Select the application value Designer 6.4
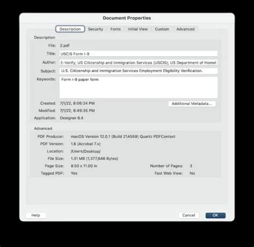The height and width of the screenshot is (247, 254). [71, 118]
